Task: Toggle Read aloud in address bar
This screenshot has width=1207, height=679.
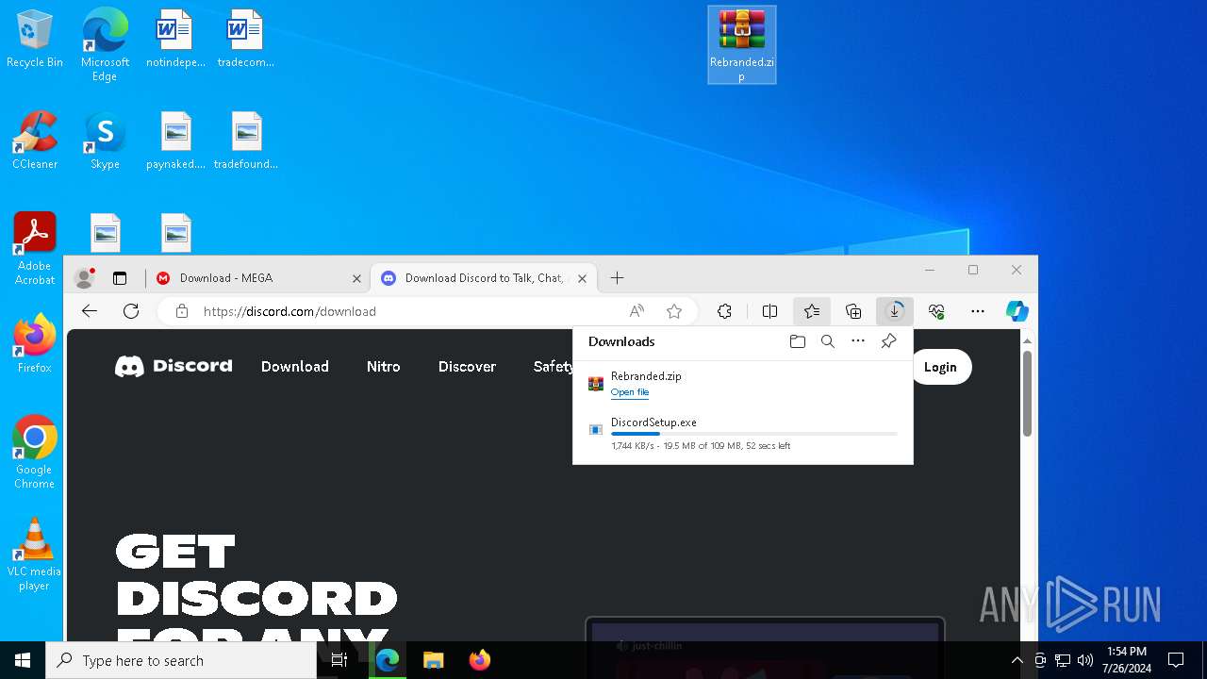Action: click(637, 311)
